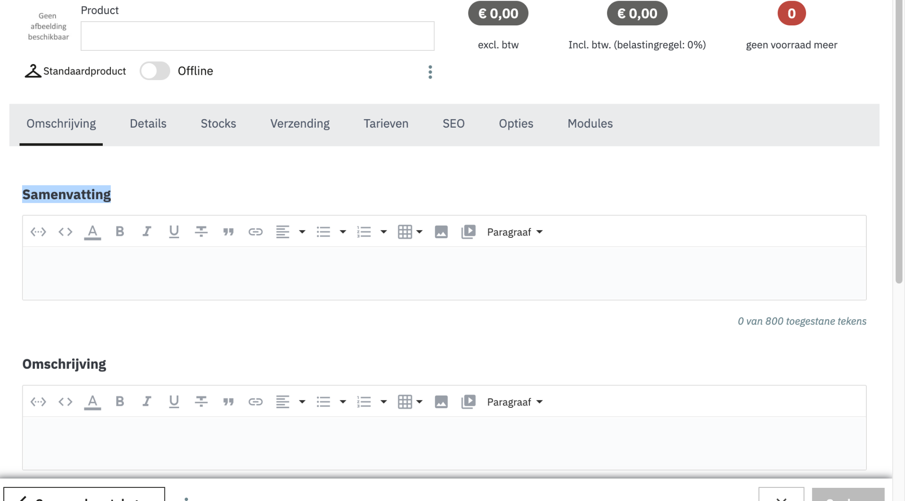Open text color picker in Samenvatting toolbar
The image size is (905, 501).
92,232
